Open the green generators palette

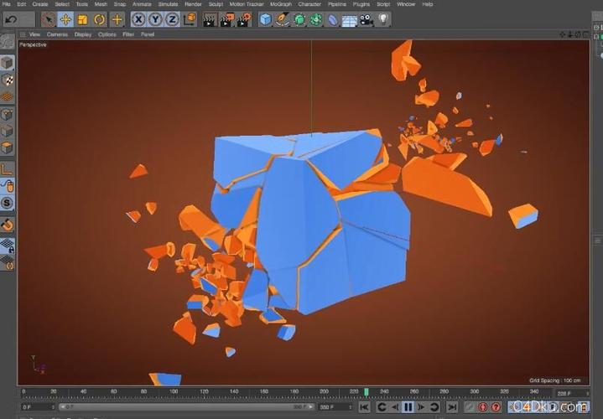click(x=299, y=19)
